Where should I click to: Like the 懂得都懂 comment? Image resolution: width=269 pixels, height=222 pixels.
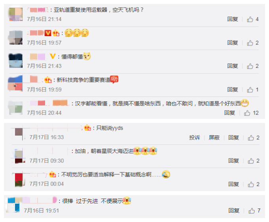[250, 66]
